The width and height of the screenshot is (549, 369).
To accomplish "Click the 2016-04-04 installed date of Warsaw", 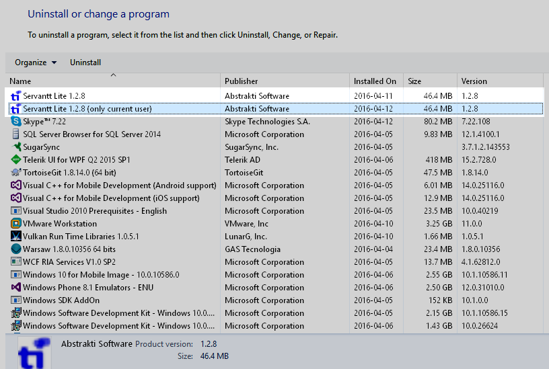I will [x=373, y=249].
